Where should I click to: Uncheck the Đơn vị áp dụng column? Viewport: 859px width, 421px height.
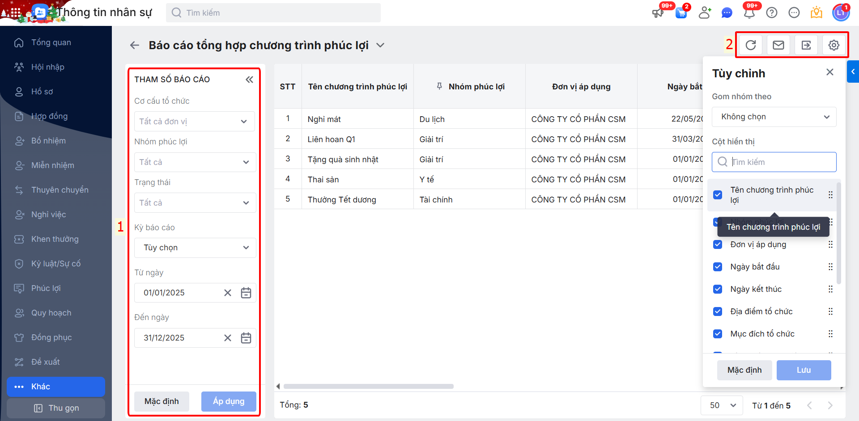tap(718, 244)
